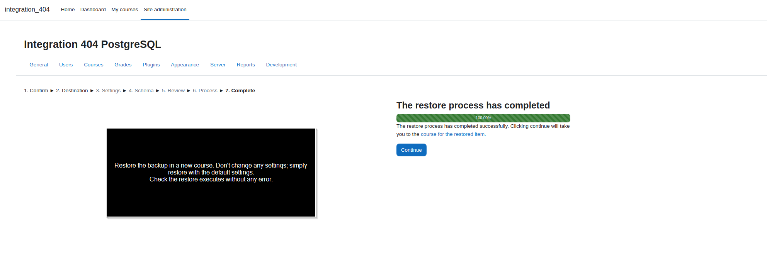Open the Plugins admin tab
Viewport: 767px width, 276px height.
(151, 65)
